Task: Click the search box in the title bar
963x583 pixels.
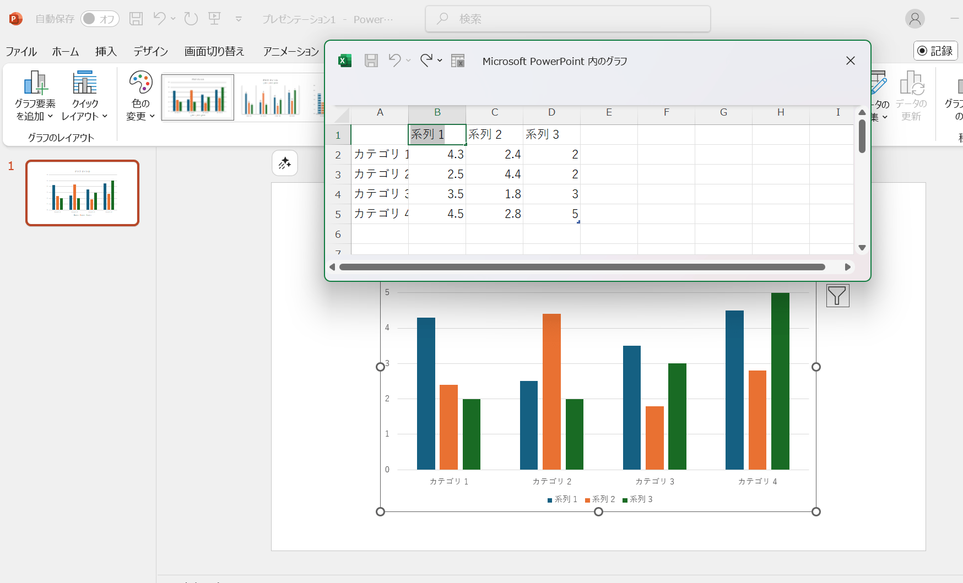Action: 567,19
